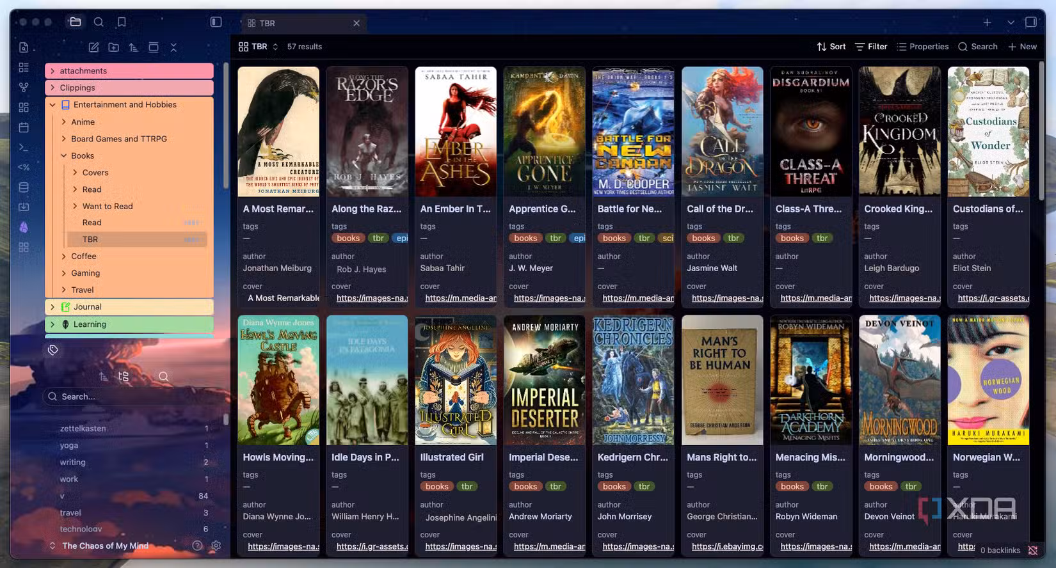Image resolution: width=1056 pixels, height=568 pixels.
Task: Open Imperial Deserter cover thumbnail
Action: point(545,380)
